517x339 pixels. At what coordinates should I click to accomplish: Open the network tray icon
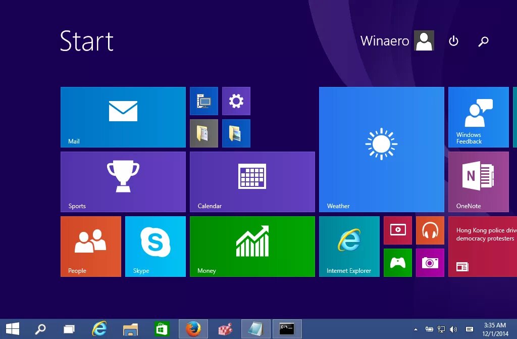pyautogui.click(x=441, y=329)
